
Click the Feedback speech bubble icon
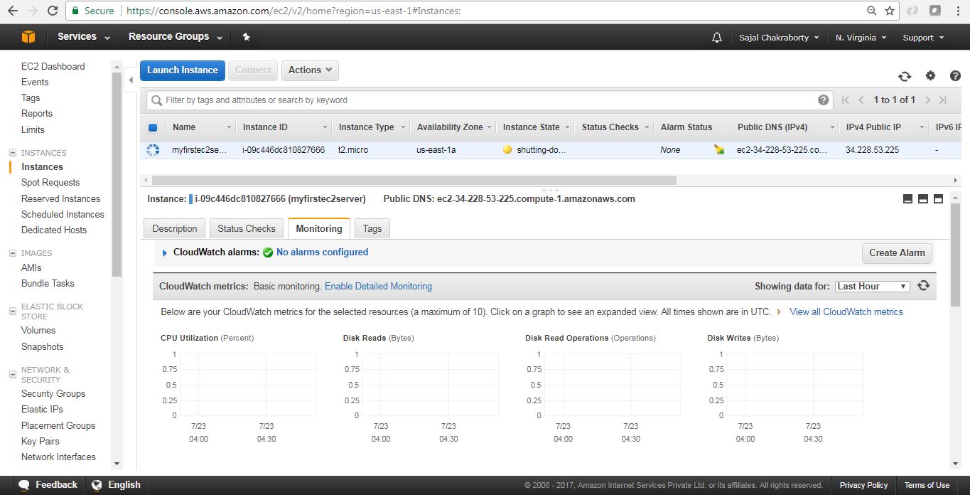pos(24,485)
